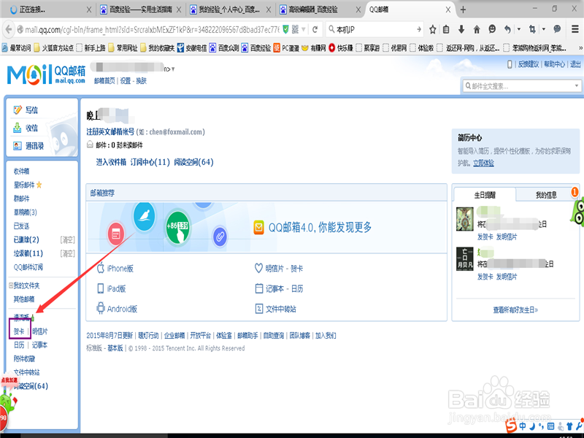The image size is (584, 438).
Task: Click second birthday friend's avatar thumbnail
Action: click(465, 258)
